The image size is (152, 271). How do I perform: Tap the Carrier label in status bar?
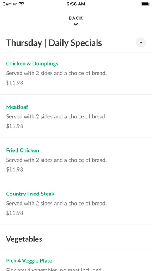[x=10, y=4]
